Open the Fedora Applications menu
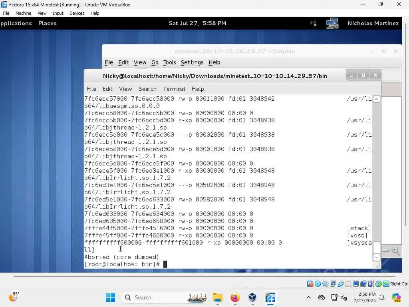 point(16,23)
